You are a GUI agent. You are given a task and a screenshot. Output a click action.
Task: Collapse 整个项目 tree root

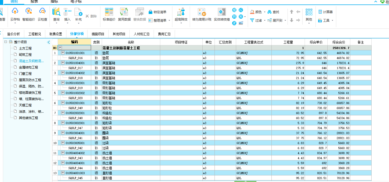(6, 42)
